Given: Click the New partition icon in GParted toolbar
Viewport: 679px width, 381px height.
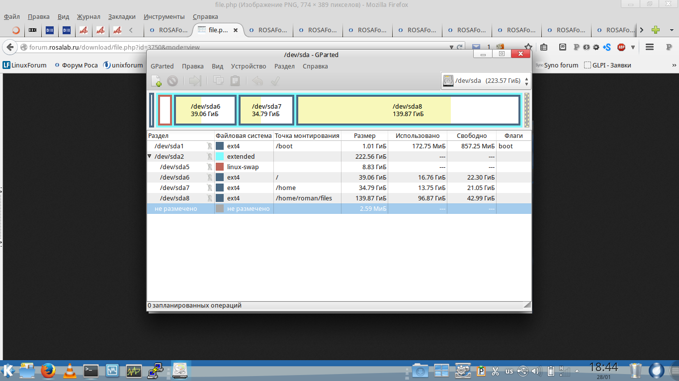Looking at the screenshot, I should coord(156,81).
